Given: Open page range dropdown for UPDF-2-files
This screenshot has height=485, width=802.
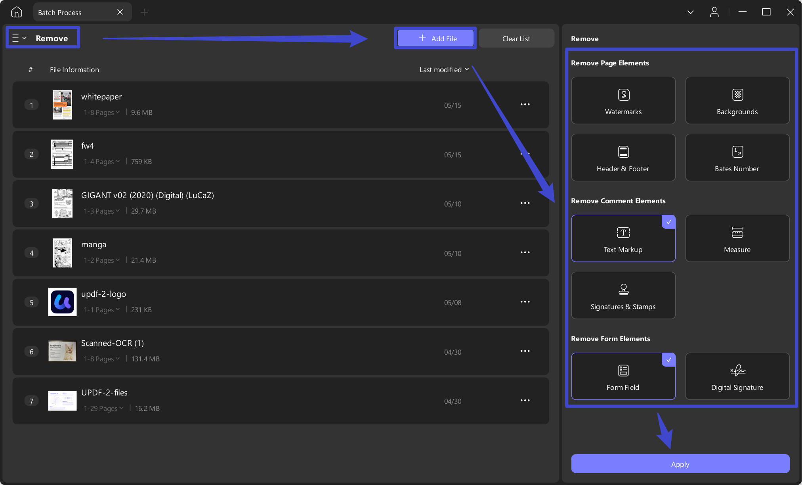Looking at the screenshot, I should coord(103,409).
